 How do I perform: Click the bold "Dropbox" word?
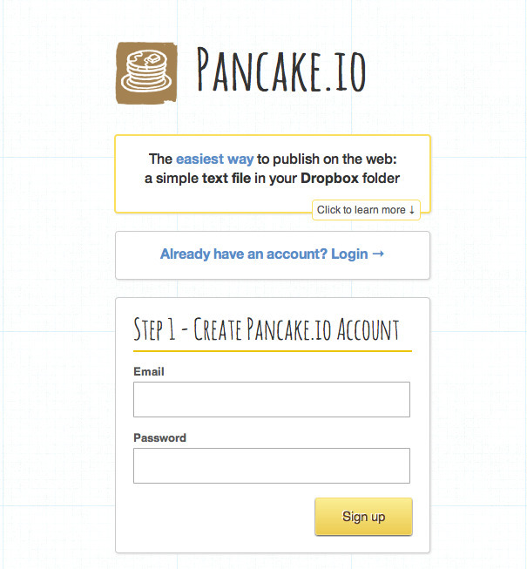coord(329,179)
